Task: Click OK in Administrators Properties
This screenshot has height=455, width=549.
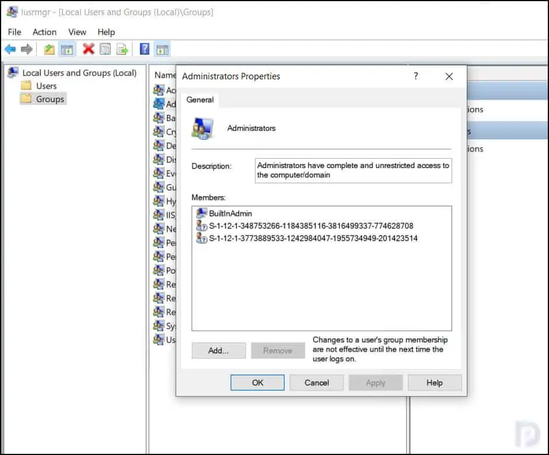Action: point(258,383)
